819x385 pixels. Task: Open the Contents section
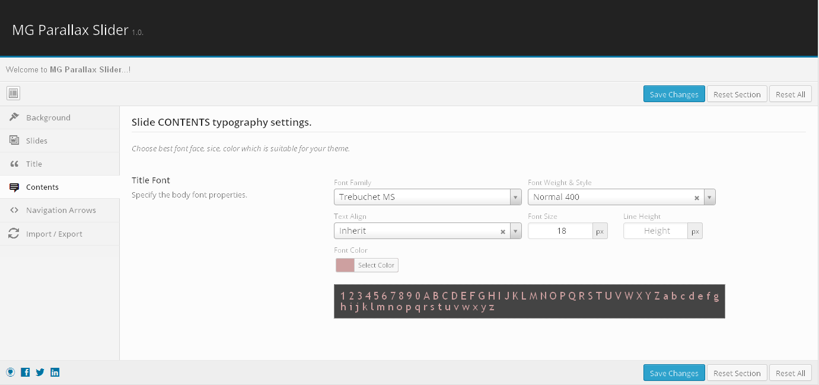point(59,187)
